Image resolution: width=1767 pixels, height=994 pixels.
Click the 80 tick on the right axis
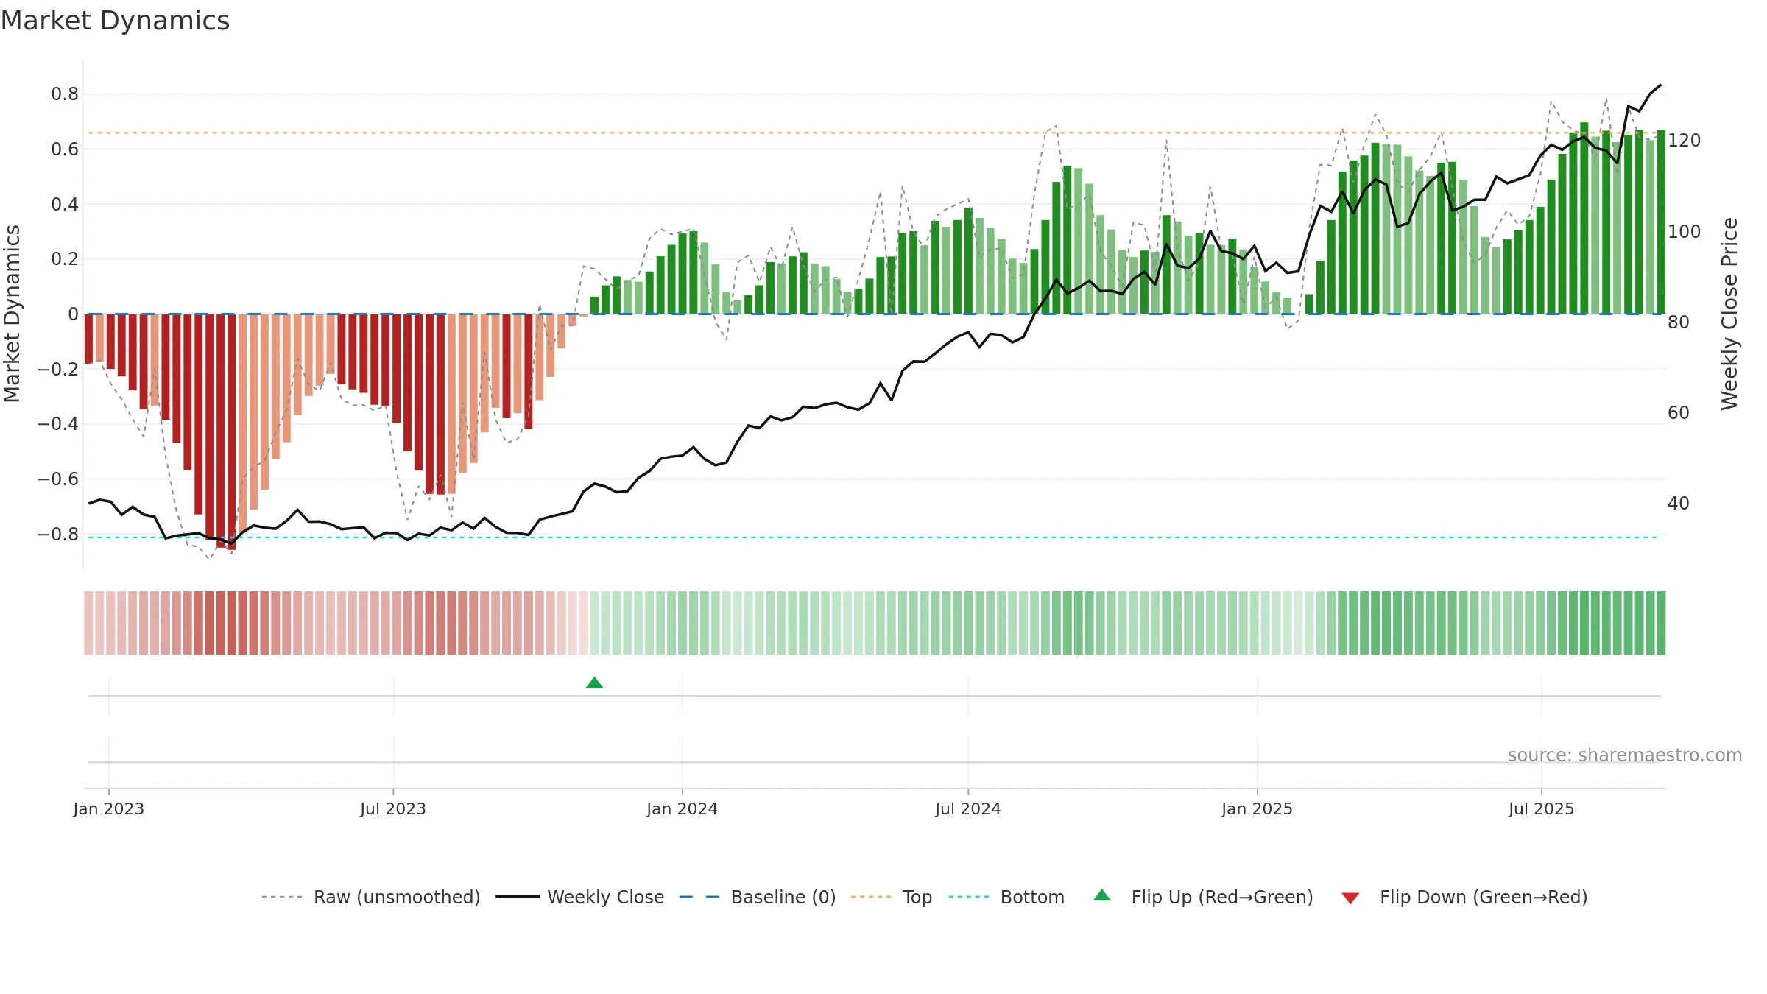(1679, 322)
